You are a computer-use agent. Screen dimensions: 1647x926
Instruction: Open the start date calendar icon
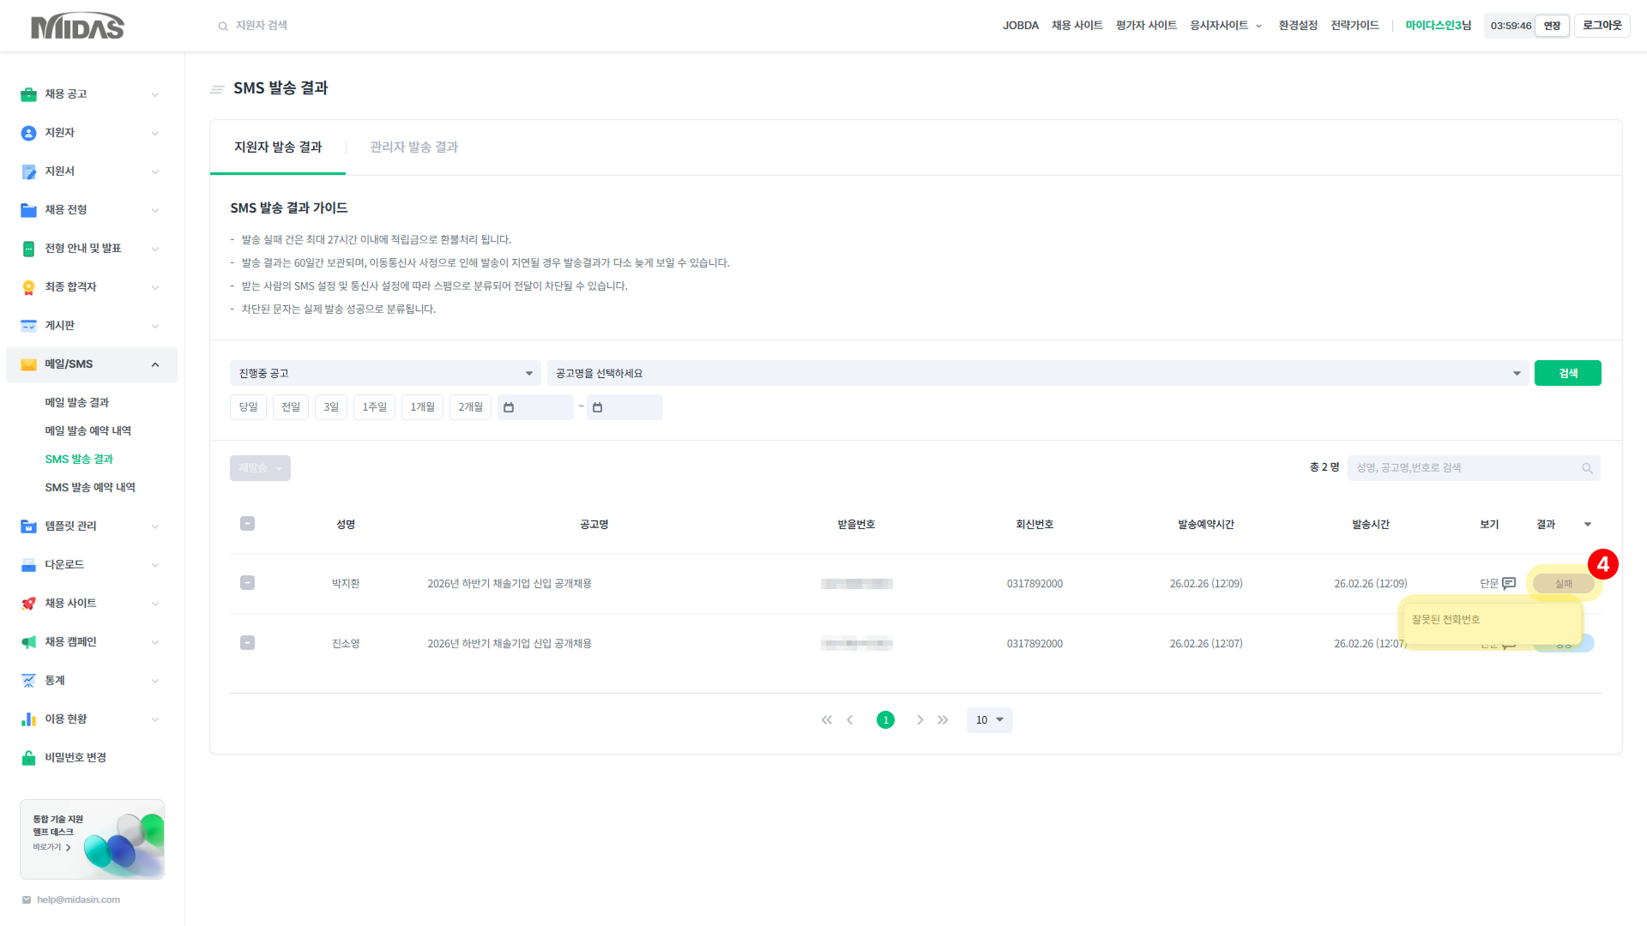click(x=509, y=407)
